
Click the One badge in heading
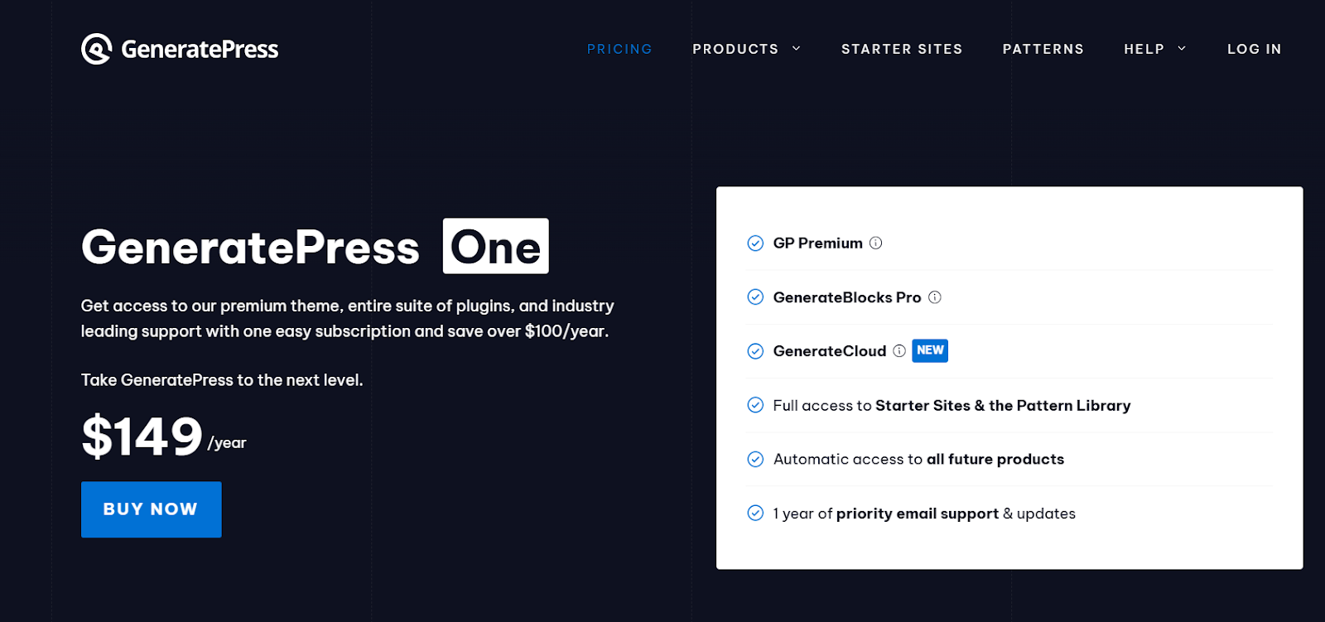(495, 246)
